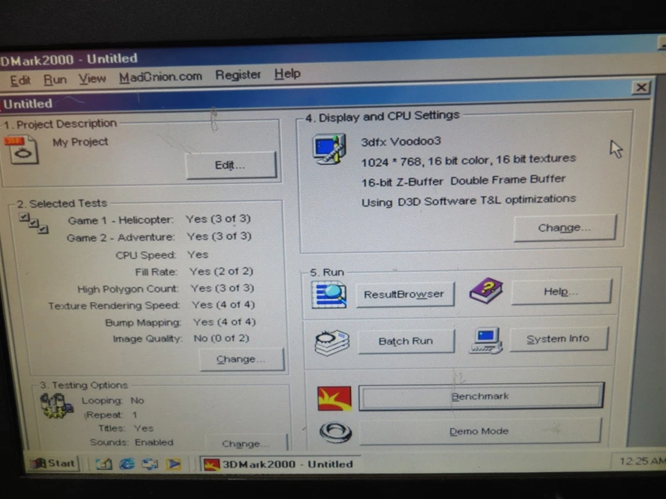Close the Untitled project window
The image size is (666, 499).
pyautogui.click(x=641, y=88)
